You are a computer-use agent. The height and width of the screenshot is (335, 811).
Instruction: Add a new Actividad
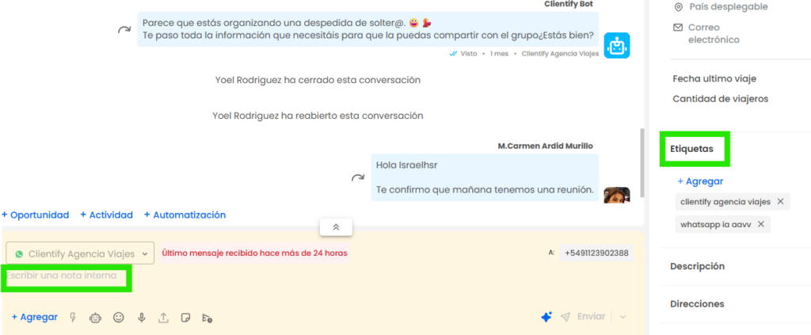click(x=107, y=215)
